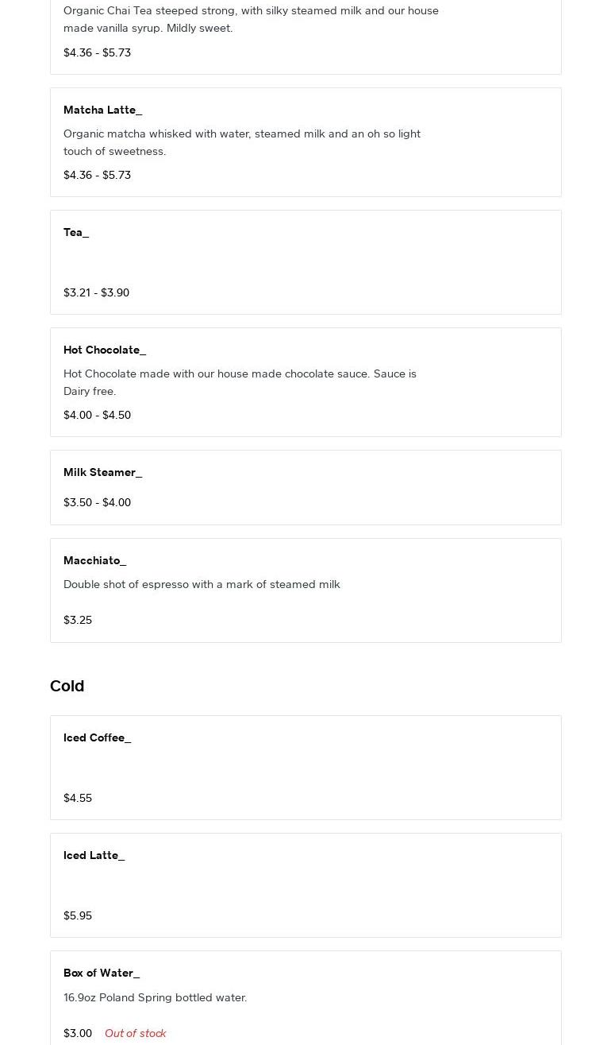This screenshot has width=611, height=1045.
Task: Click the Out of stock label
Action: pos(135,1033)
